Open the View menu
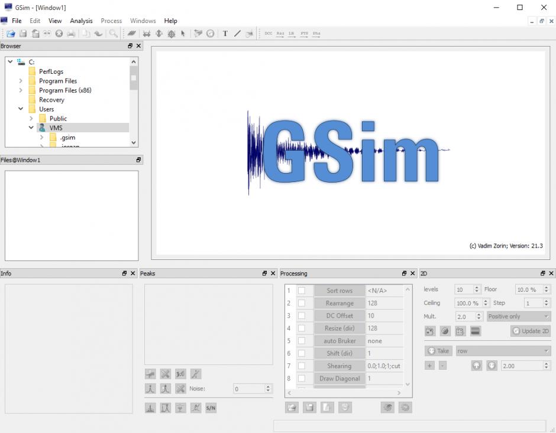The image size is (556, 433). pos(55,21)
